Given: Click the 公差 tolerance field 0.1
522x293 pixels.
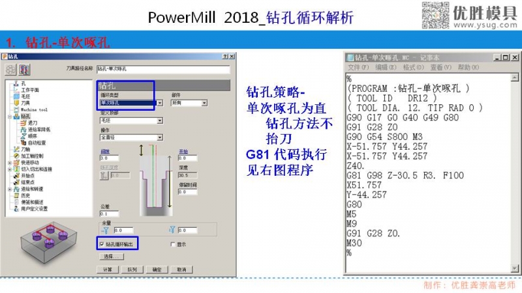Looking at the screenshot, I should click(109, 214).
